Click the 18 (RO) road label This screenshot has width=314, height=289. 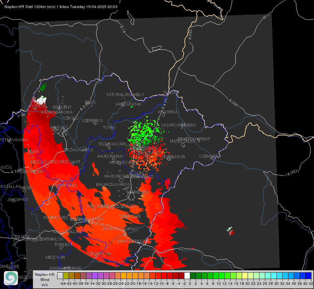pos(292,173)
